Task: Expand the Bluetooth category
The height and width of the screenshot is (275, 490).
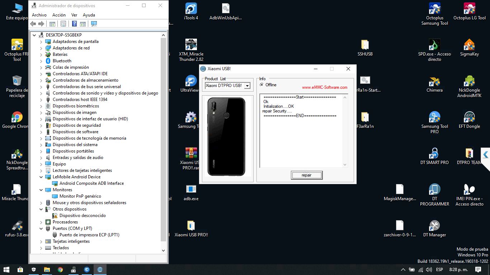Action: click(41, 61)
